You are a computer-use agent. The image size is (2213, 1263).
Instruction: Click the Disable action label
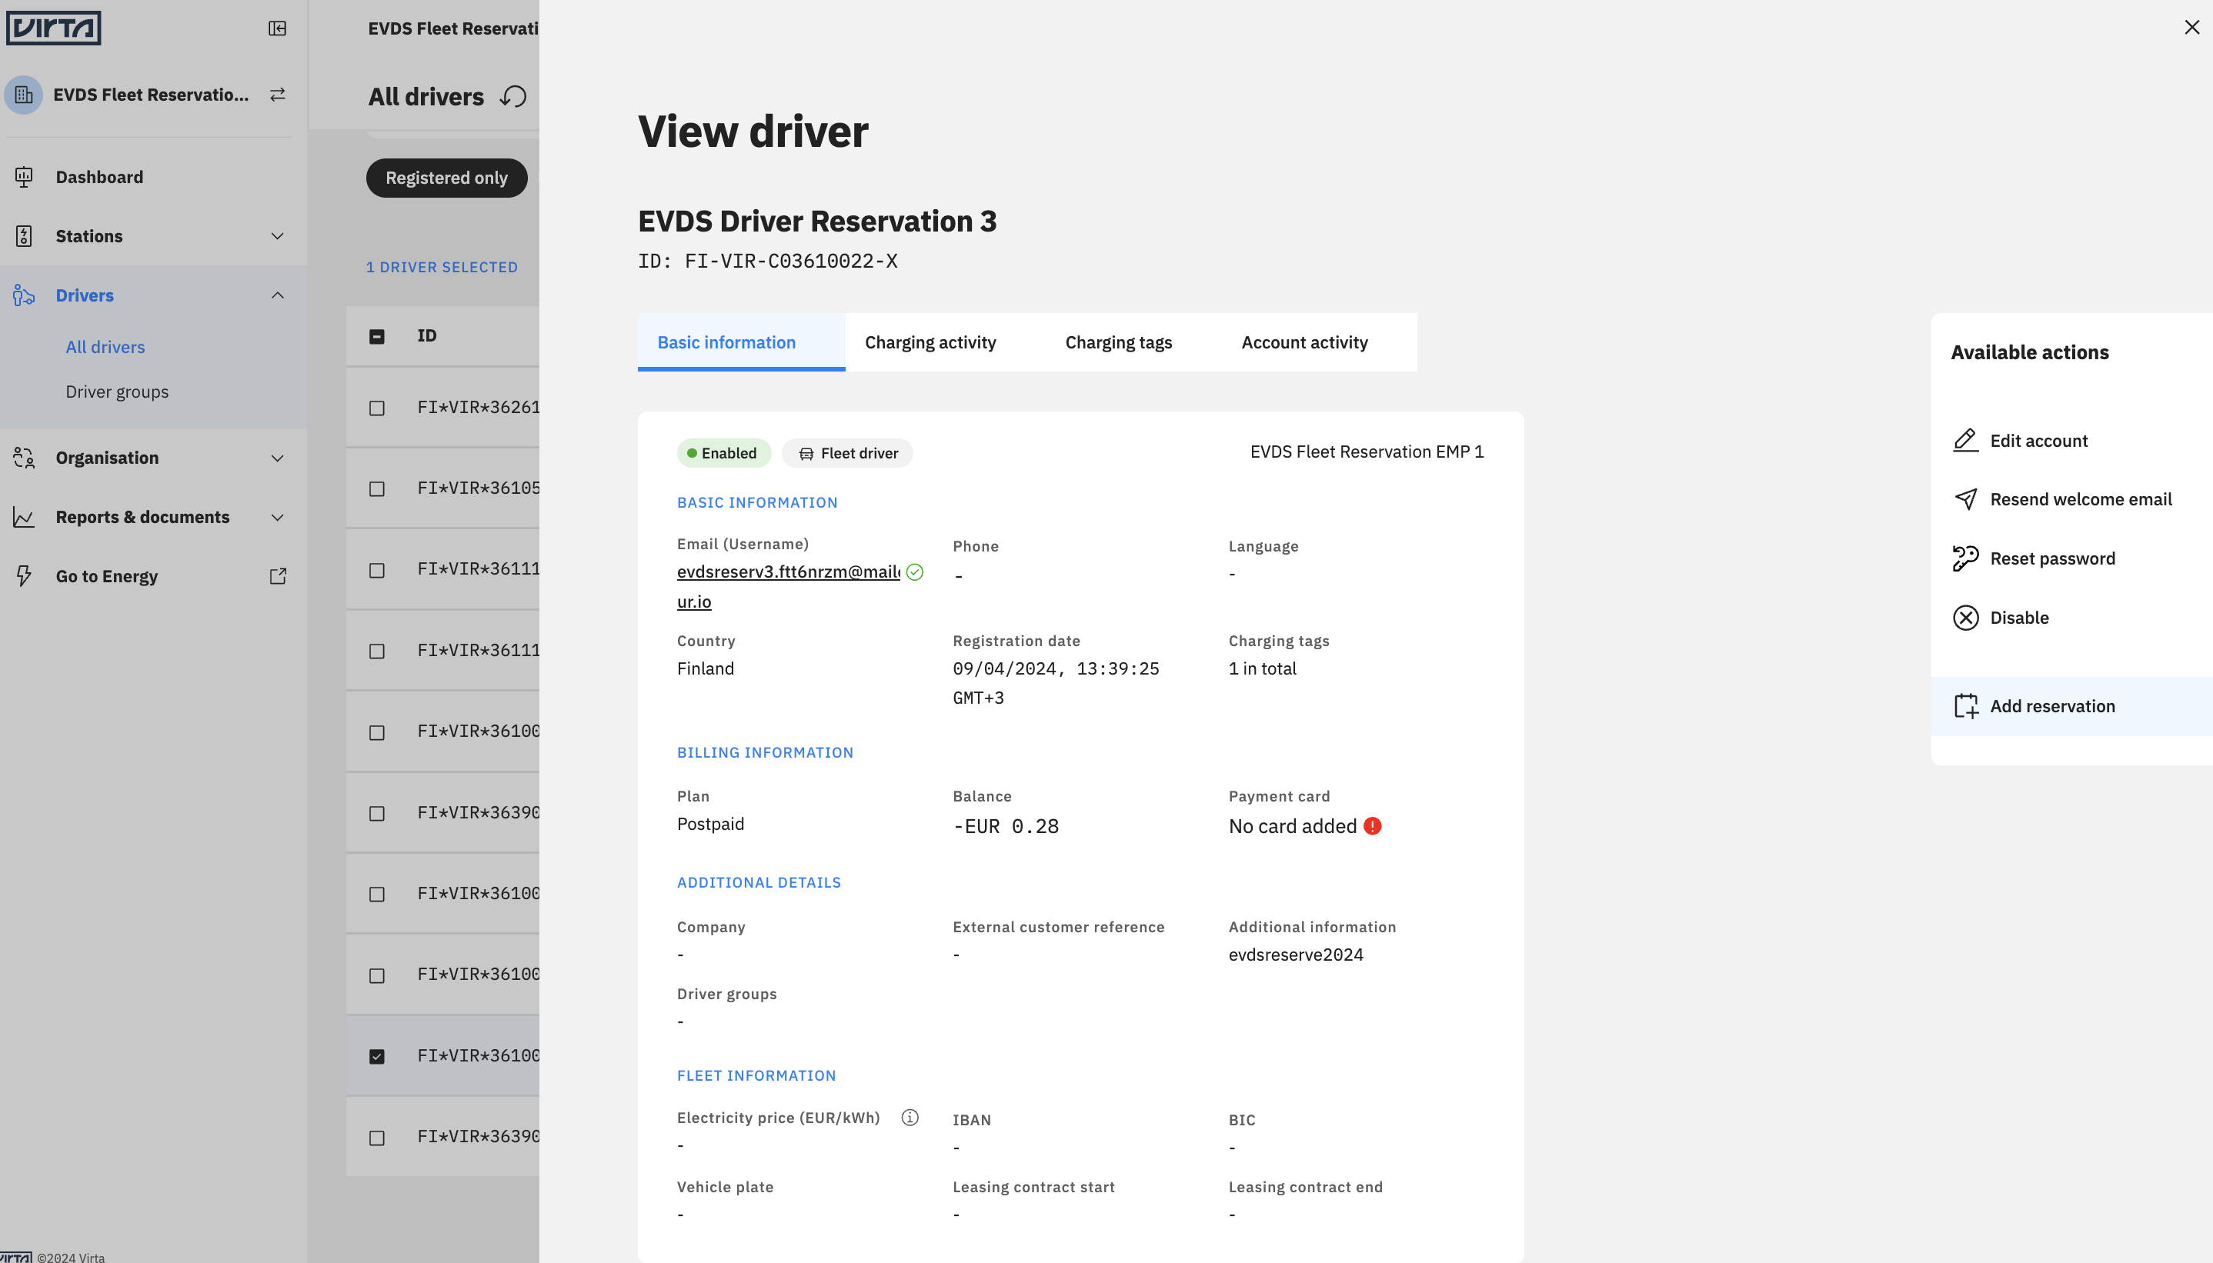click(2018, 618)
